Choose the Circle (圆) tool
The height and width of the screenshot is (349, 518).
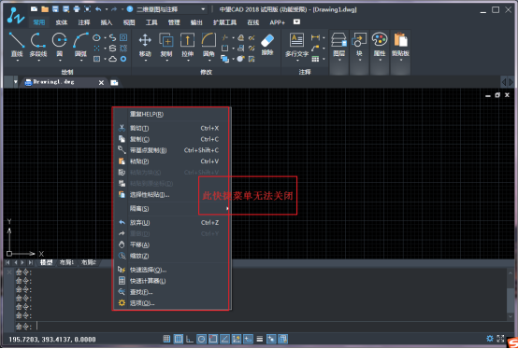[60, 44]
